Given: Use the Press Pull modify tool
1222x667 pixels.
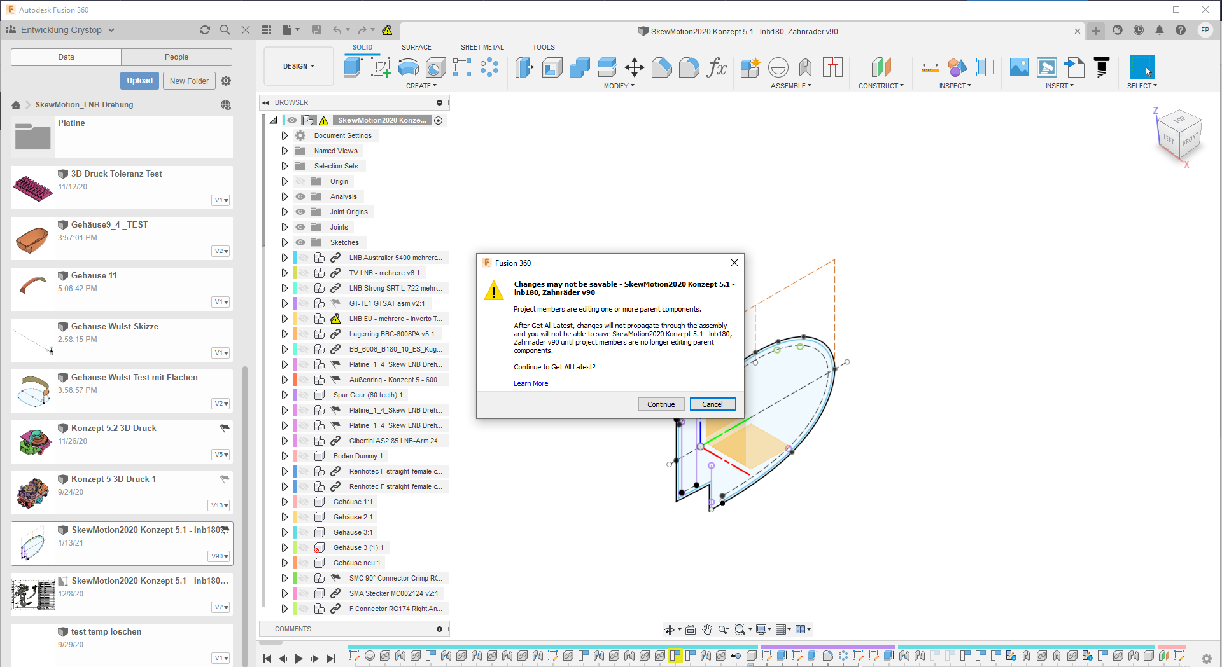Looking at the screenshot, I should click(x=524, y=67).
